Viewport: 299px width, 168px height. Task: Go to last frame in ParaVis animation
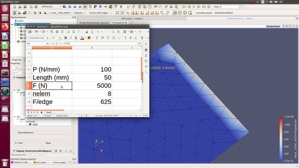coord(204,7)
